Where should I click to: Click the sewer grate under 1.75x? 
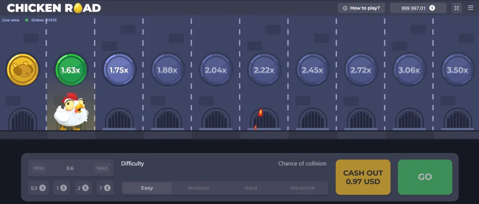[119, 119]
